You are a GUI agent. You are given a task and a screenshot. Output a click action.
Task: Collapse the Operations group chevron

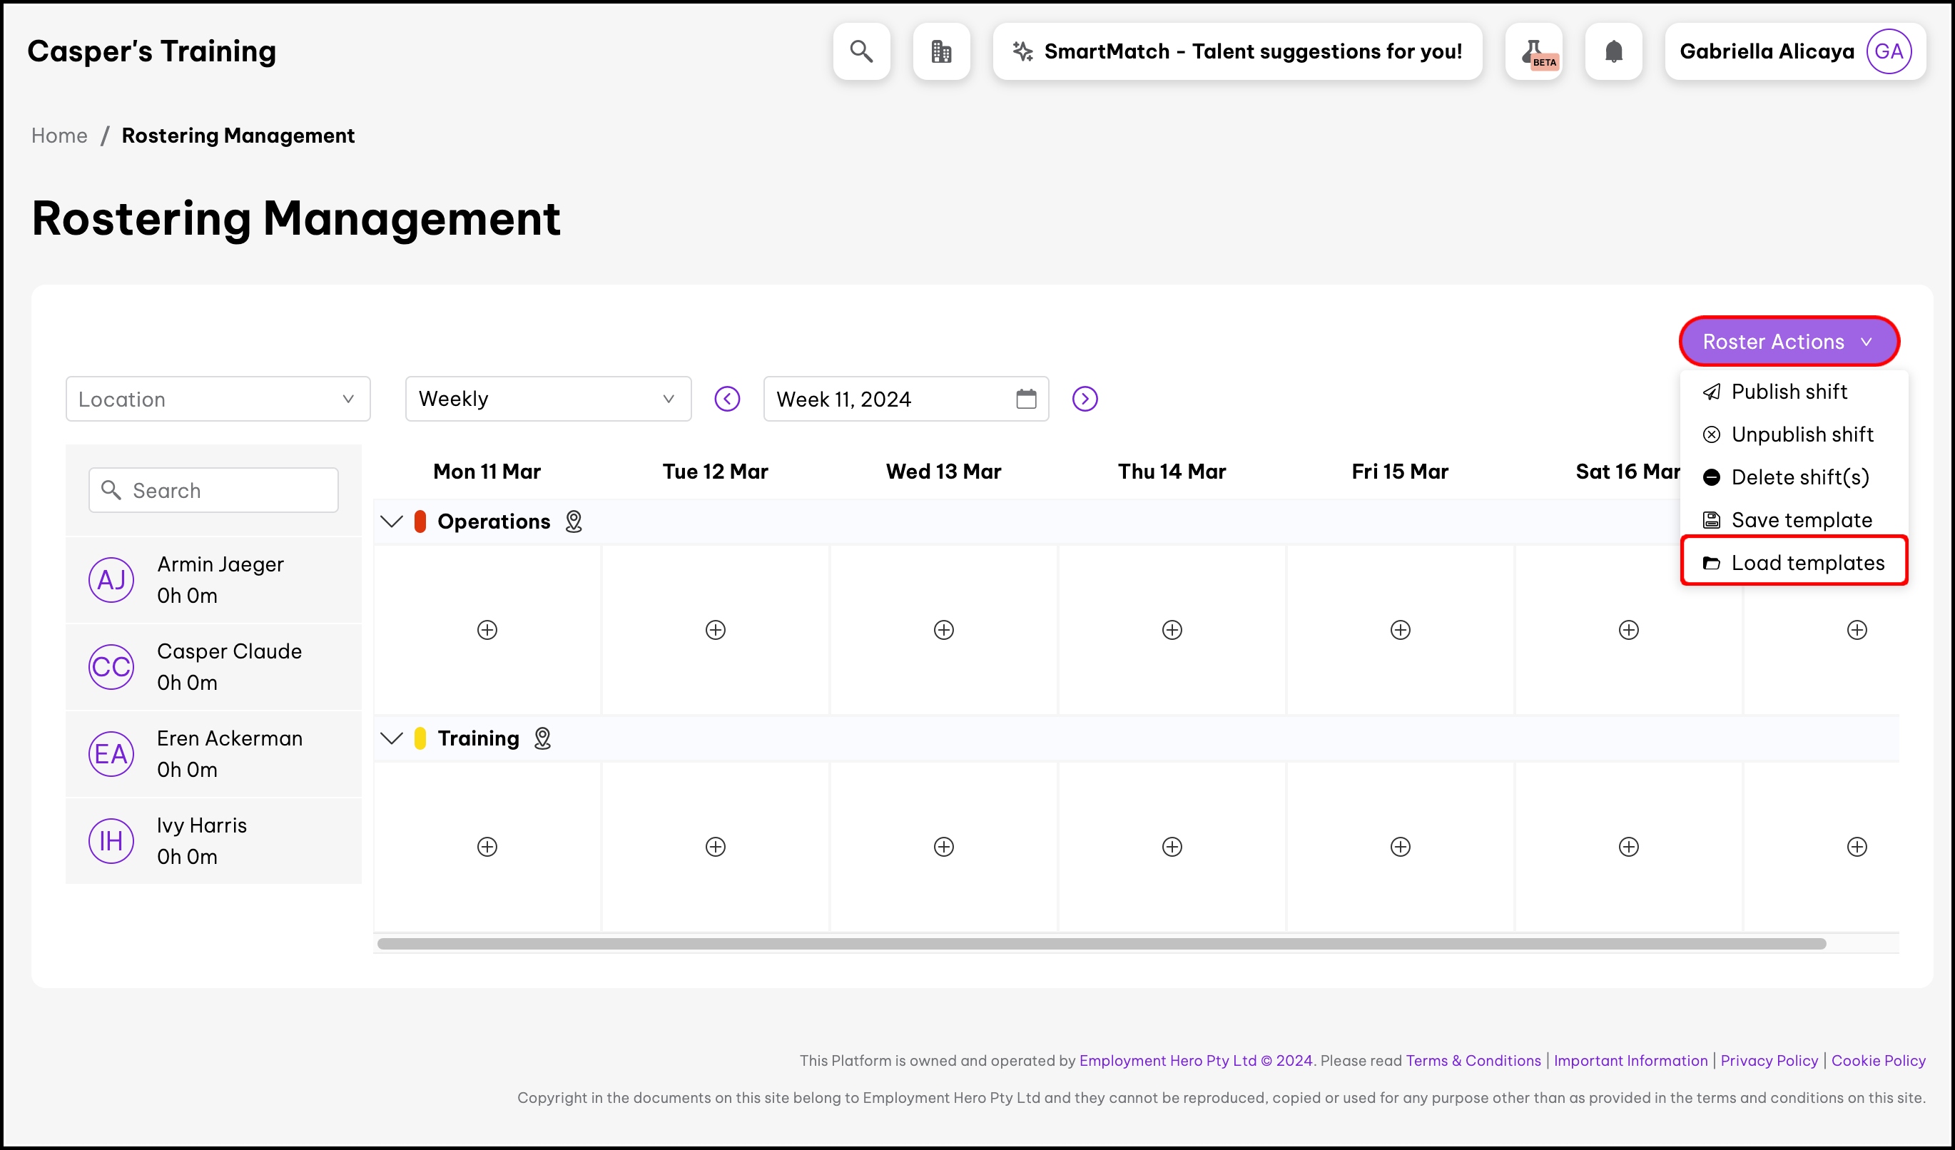pyautogui.click(x=392, y=521)
